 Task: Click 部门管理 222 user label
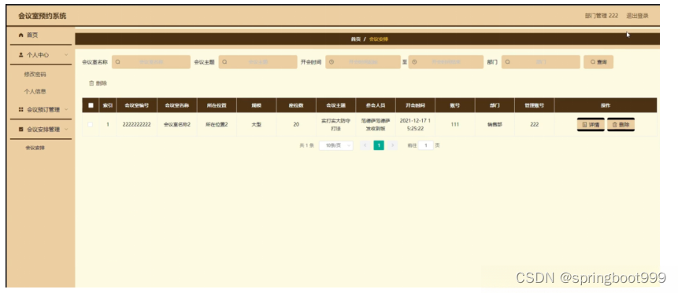(602, 16)
